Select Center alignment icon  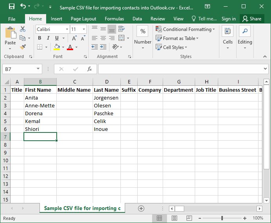[x=103, y=38]
